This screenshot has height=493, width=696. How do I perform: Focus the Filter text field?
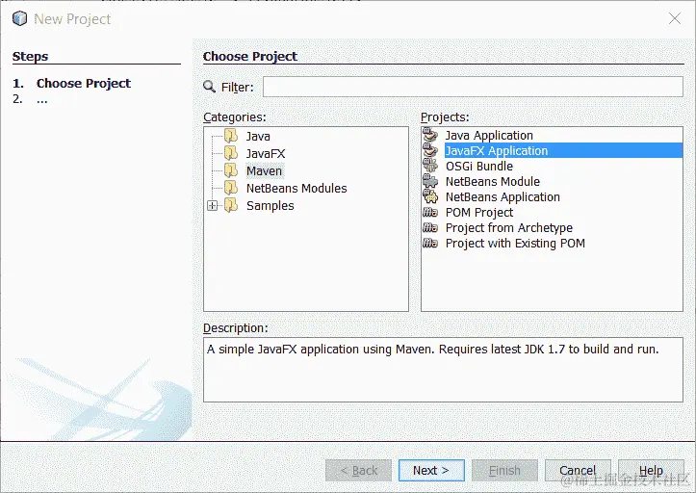click(473, 87)
